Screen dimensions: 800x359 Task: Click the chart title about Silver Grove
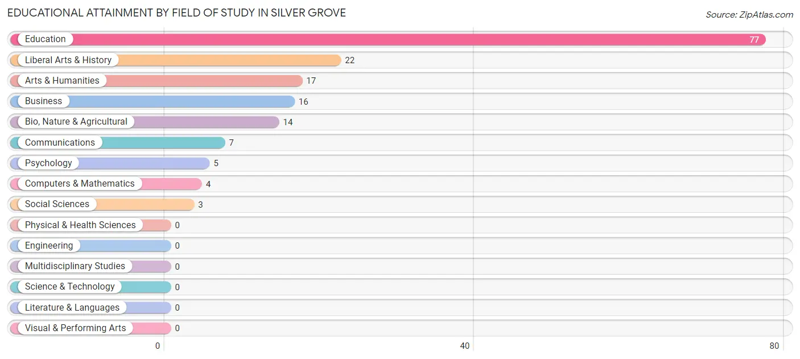[x=176, y=13]
